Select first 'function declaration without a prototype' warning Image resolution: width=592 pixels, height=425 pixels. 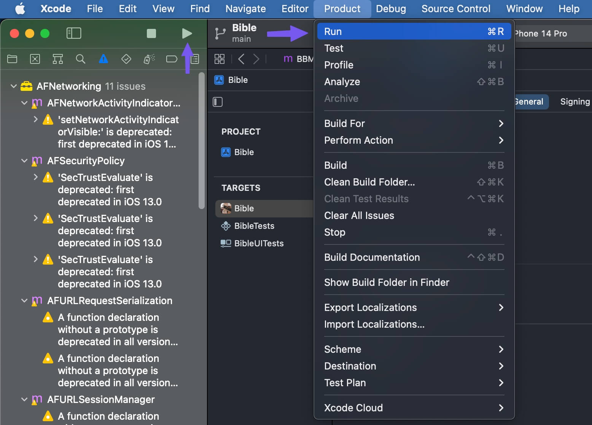tap(110, 330)
